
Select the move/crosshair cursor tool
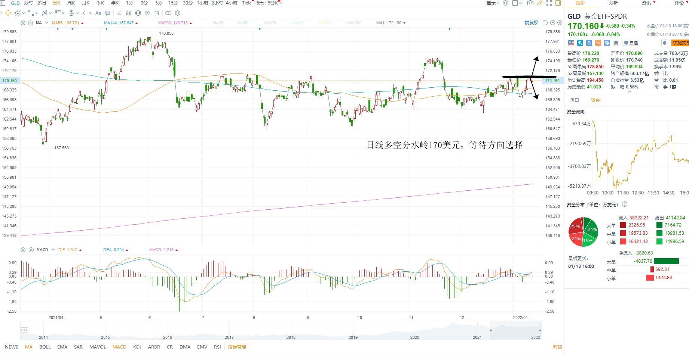8,13
